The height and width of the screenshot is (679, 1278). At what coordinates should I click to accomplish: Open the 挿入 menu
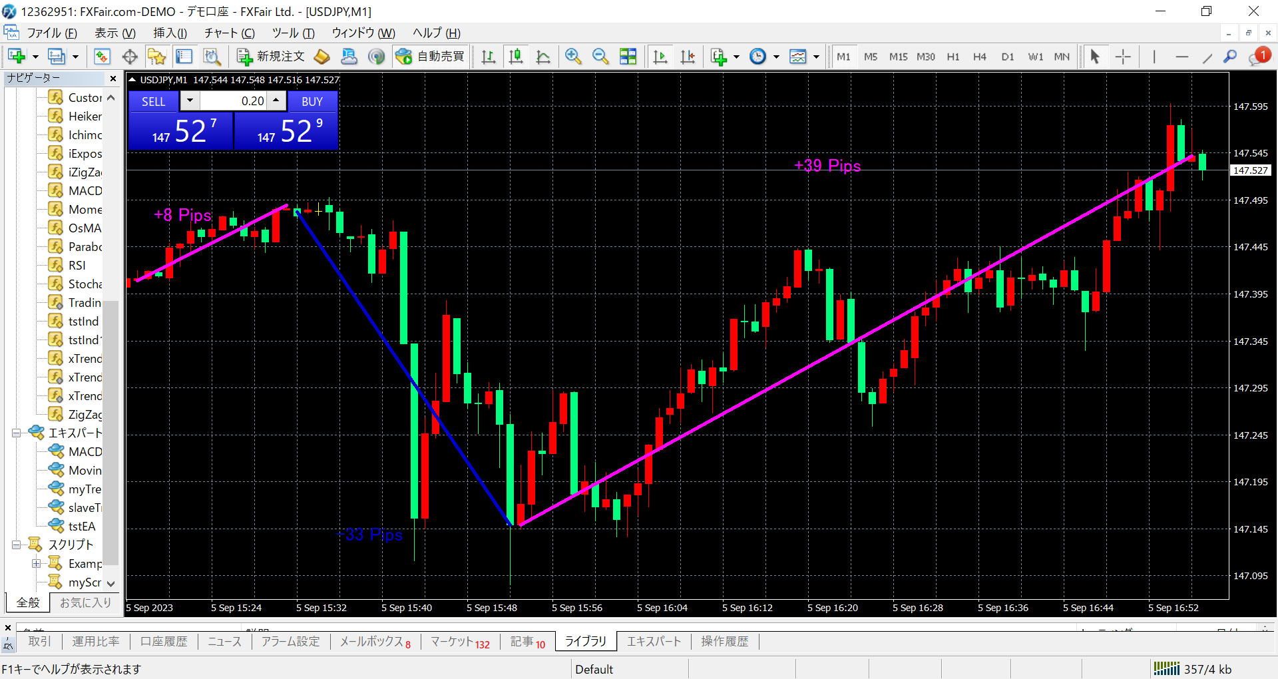170,33
